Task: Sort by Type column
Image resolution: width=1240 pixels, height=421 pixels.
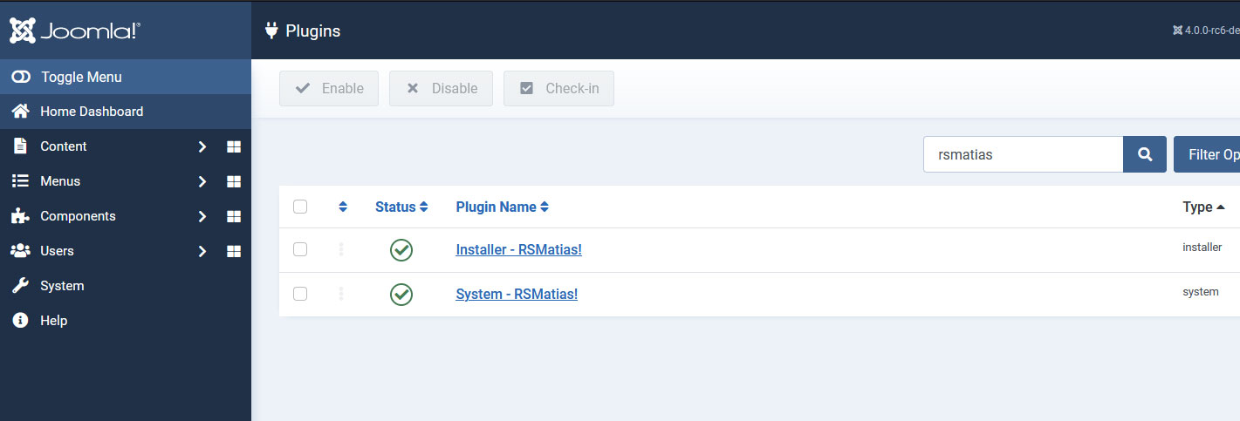Action: tap(1204, 207)
